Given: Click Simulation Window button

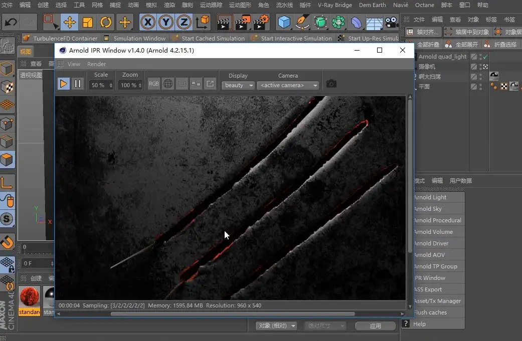Looking at the screenshot, I should pos(134,38).
